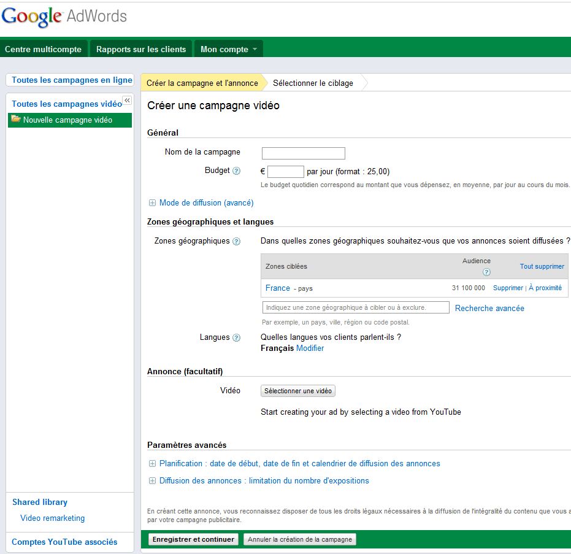Click Supprimer for France
Screen dimensions: 571x554
(x=508, y=288)
